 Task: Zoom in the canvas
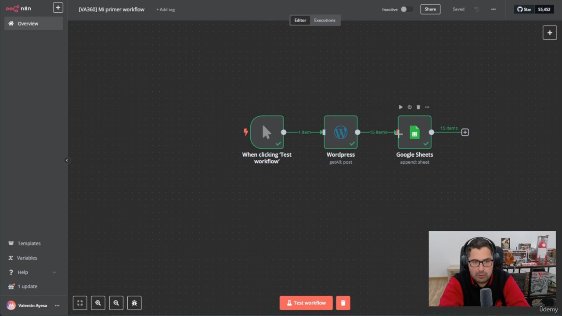(x=98, y=303)
